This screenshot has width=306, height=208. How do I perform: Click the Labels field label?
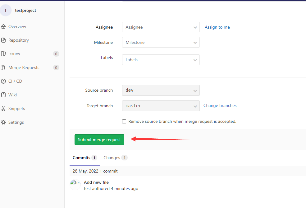click(107, 58)
